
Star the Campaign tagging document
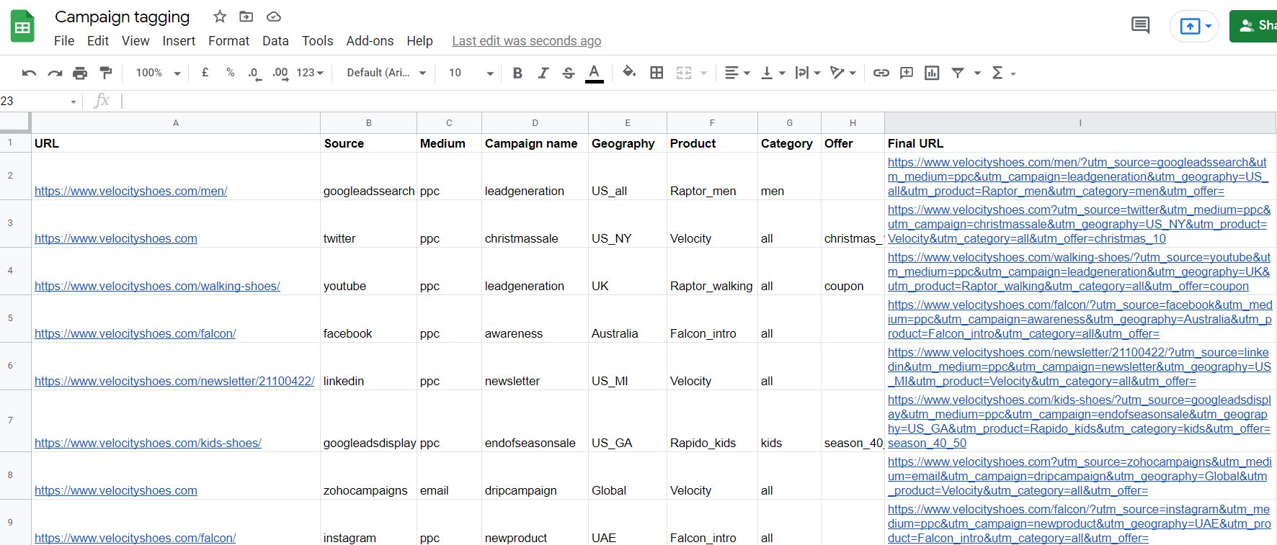tap(220, 17)
